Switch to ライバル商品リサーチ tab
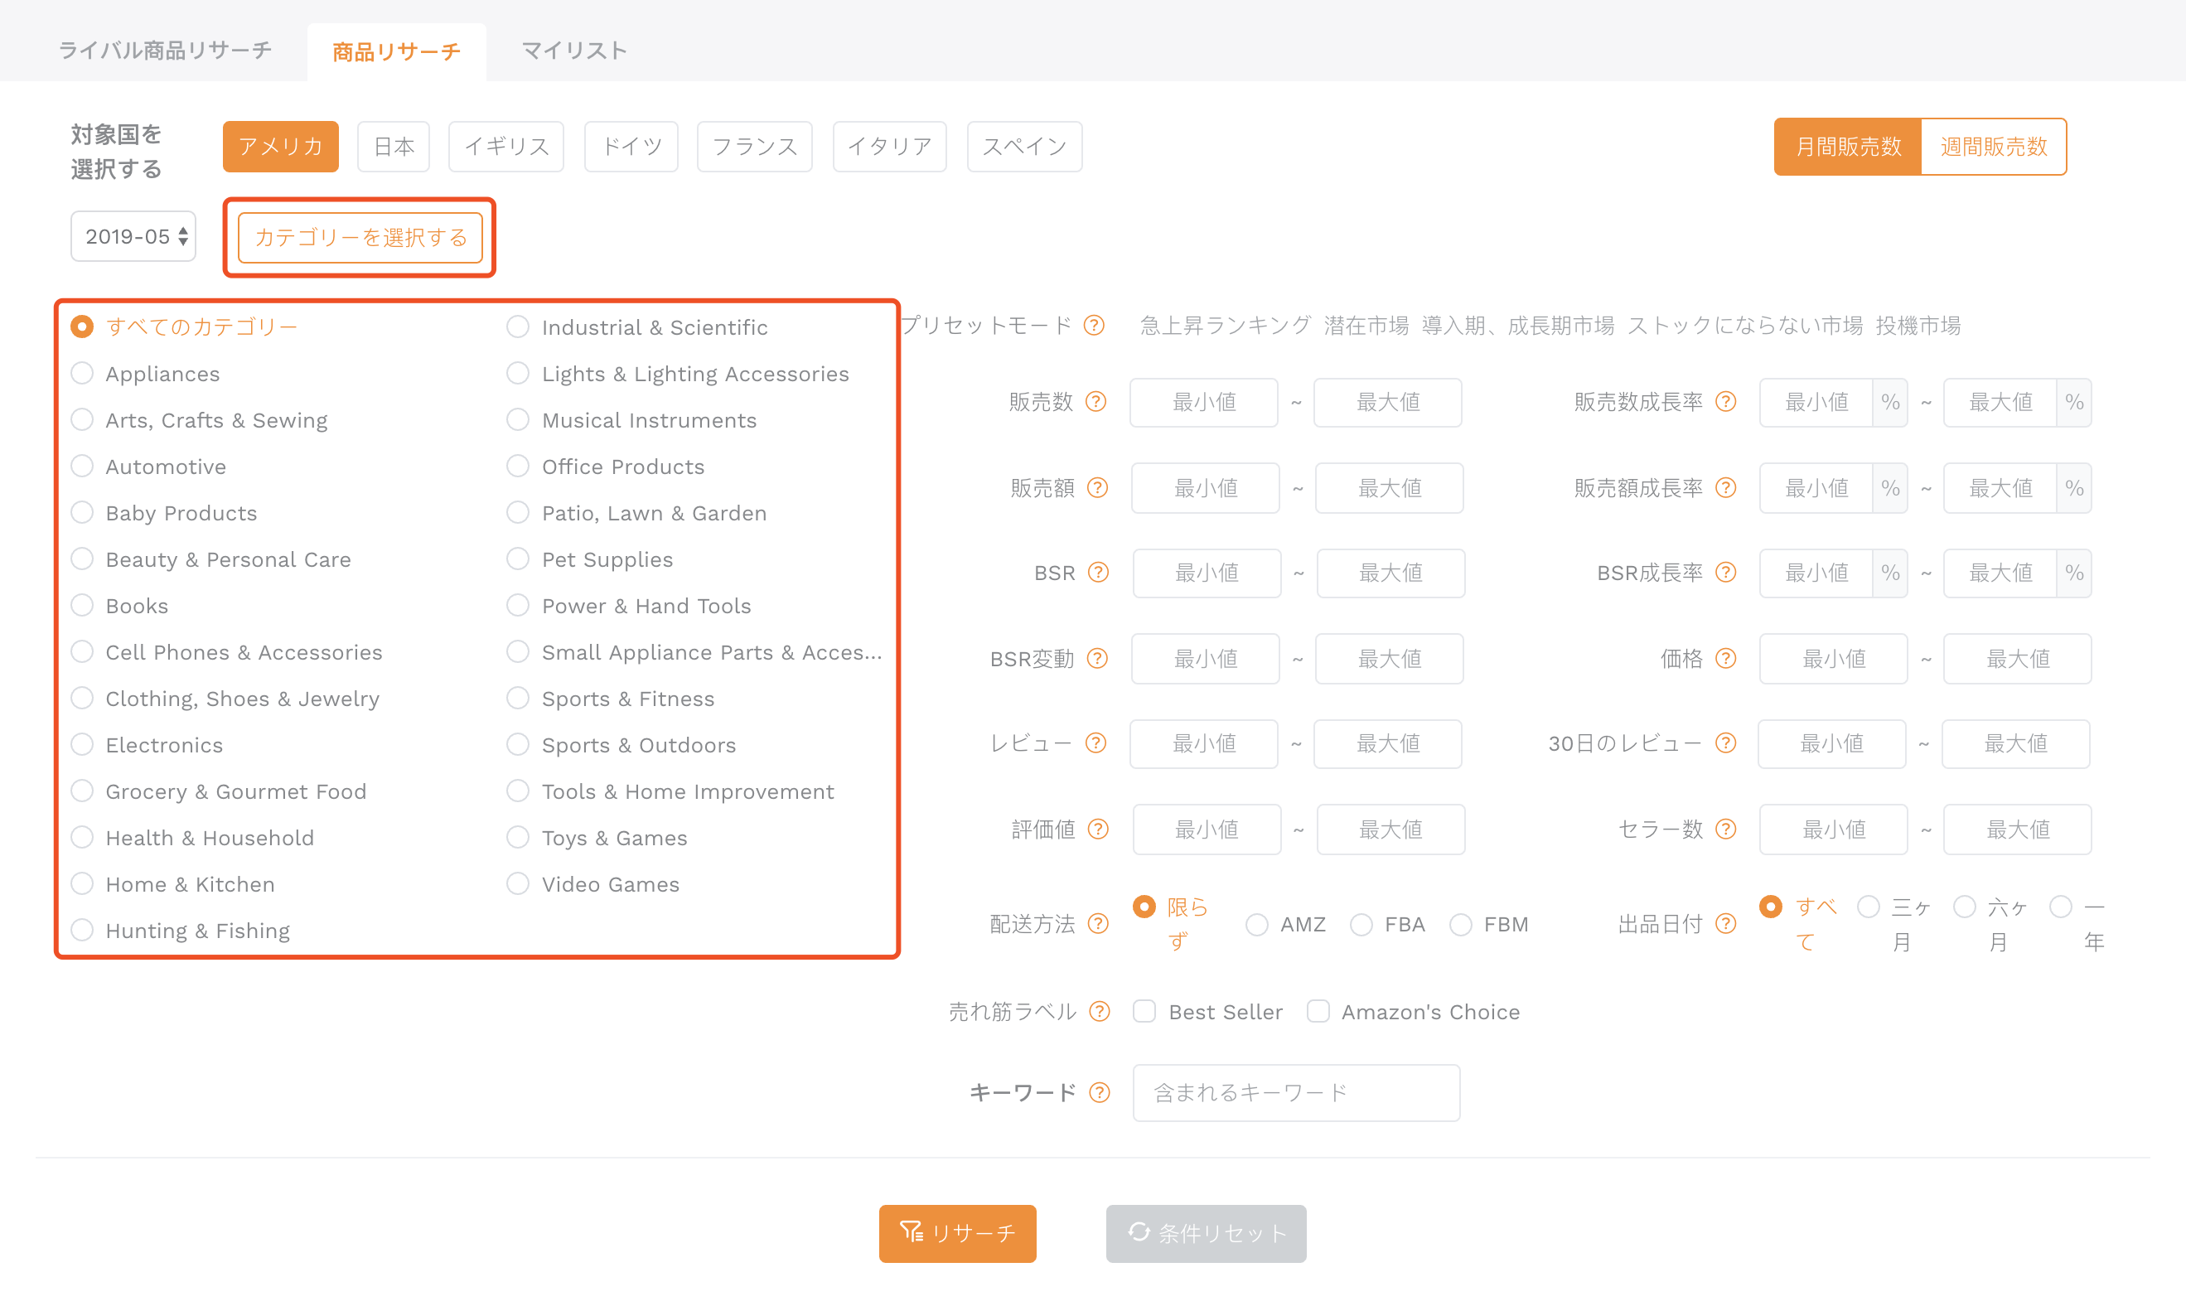Viewport: 2186px width, 1306px height. click(166, 51)
